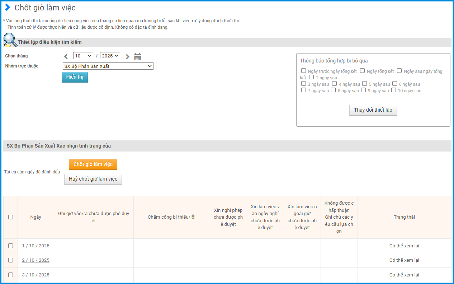Open the calendar picker icon
Image resolution: width=454 pixels, height=284 pixels.
pyautogui.click(x=138, y=56)
